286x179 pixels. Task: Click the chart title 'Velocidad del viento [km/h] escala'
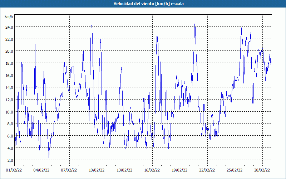pyautogui.click(x=148, y=4)
